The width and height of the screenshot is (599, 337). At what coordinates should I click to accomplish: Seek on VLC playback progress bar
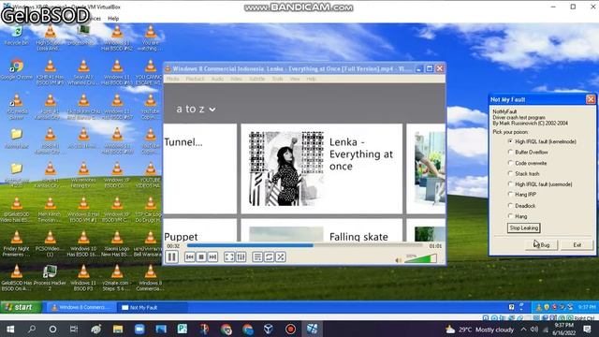coord(304,245)
